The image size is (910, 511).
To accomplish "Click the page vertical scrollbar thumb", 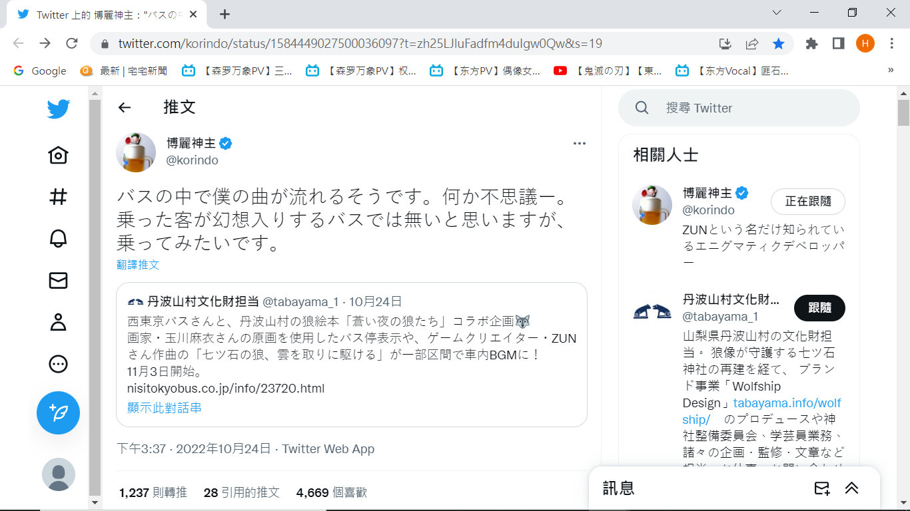I will click(903, 113).
